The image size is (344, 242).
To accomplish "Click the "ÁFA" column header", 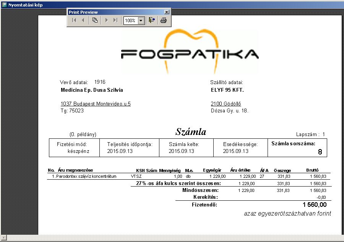I will [264, 170].
